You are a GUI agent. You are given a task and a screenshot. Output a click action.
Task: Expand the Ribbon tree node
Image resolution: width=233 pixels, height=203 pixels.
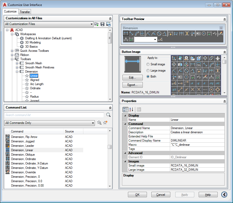click(x=12, y=55)
